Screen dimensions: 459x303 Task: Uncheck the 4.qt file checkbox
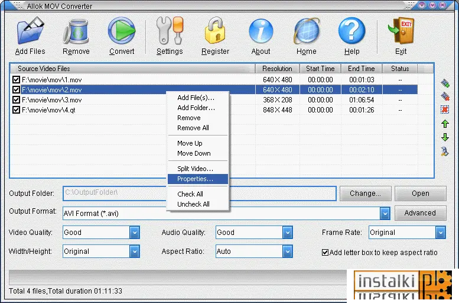point(16,109)
